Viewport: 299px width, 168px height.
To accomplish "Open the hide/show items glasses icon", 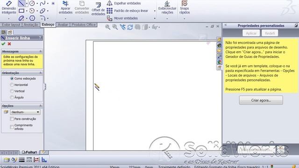I will point(155,27).
